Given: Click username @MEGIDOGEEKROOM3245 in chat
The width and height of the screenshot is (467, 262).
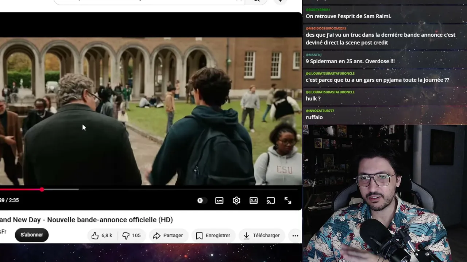Looking at the screenshot, I should tap(326, 28).
